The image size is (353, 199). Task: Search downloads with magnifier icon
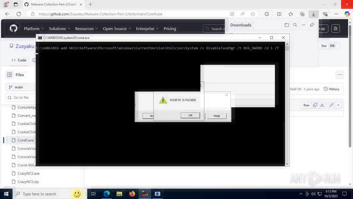(x=295, y=25)
